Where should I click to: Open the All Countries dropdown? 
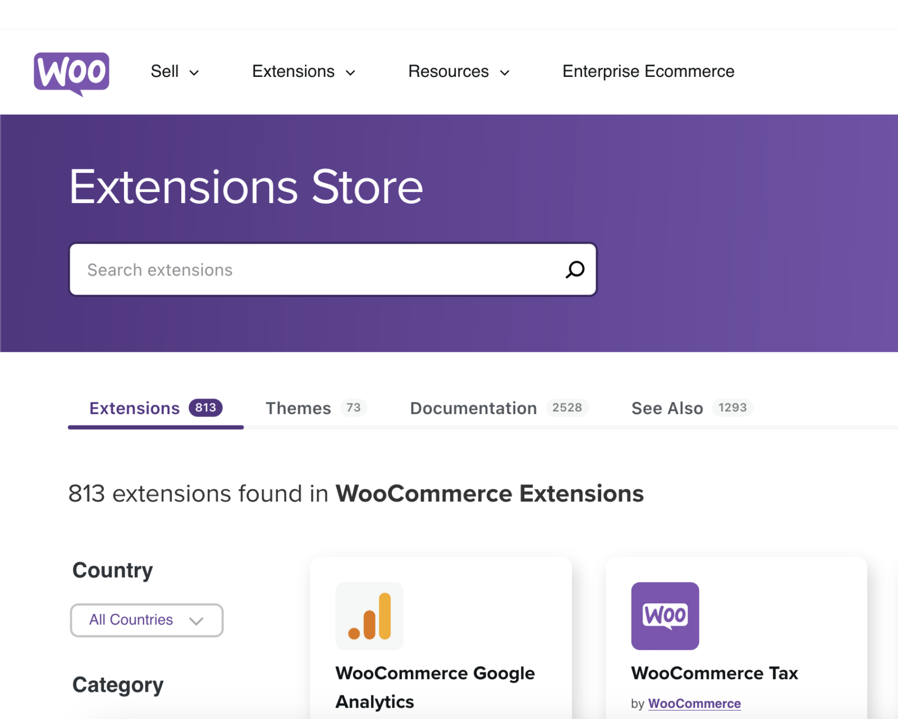click(x=146, y=620)
